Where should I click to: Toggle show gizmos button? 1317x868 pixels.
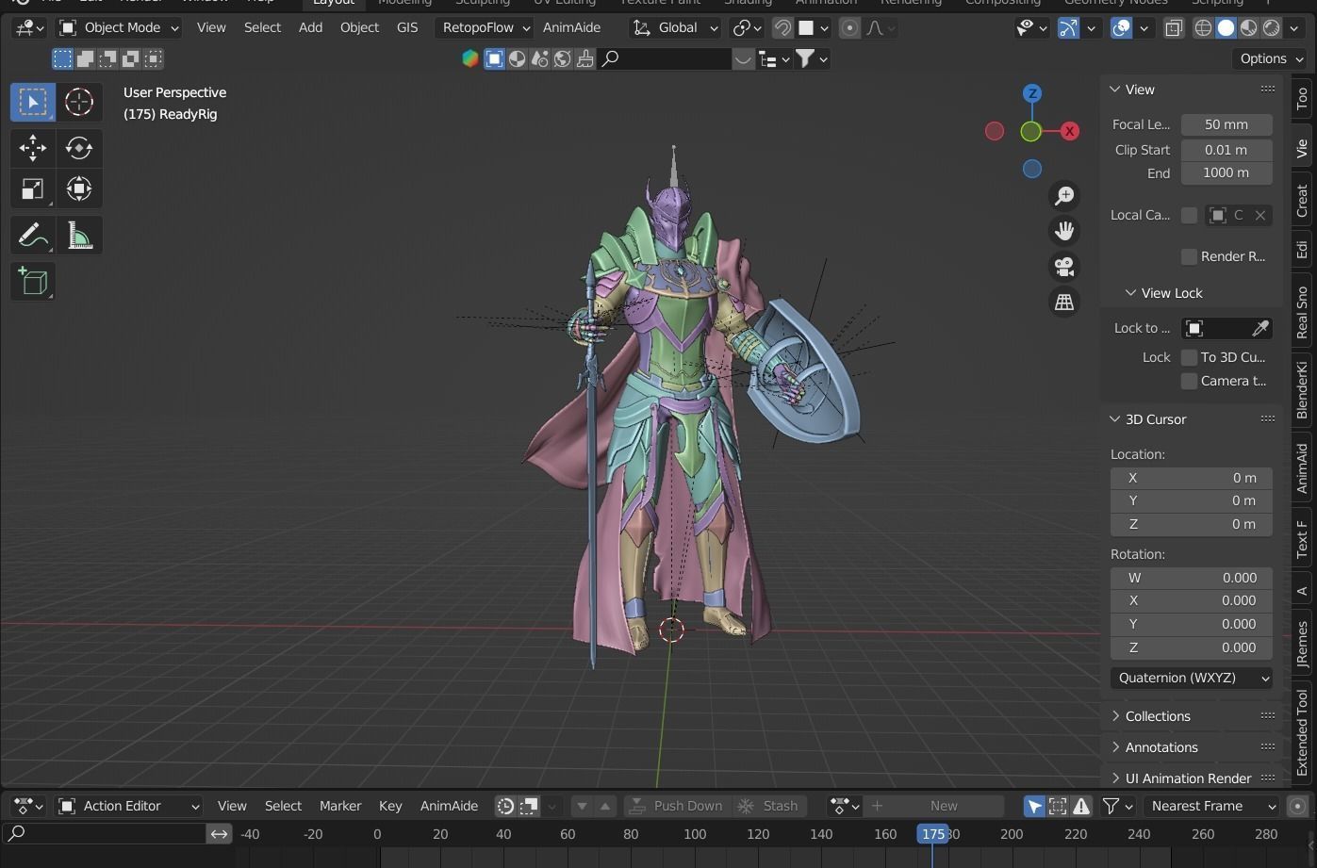pos(1068,28)
